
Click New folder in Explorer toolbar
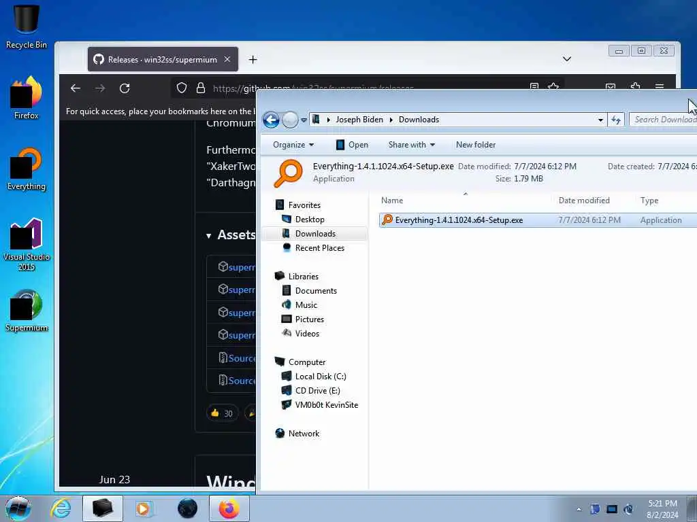476,145
